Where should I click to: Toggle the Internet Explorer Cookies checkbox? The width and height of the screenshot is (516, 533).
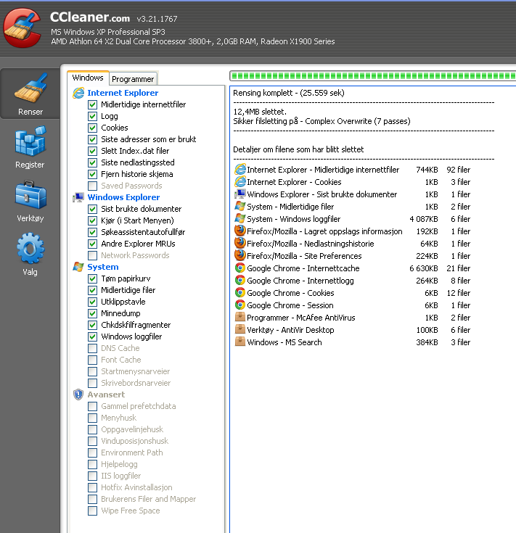(92, 128)
